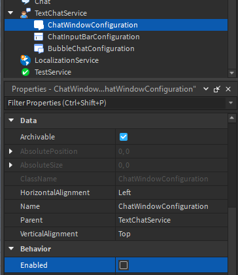This screenshot has width=238, height=275.
Task: Click the VerticalAlignment property label
Action: pos(49,234)
